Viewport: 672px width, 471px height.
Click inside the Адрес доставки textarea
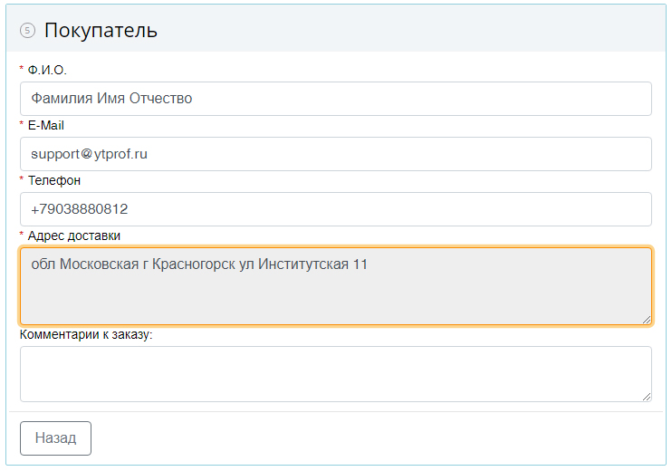click(x=336, y=286)
